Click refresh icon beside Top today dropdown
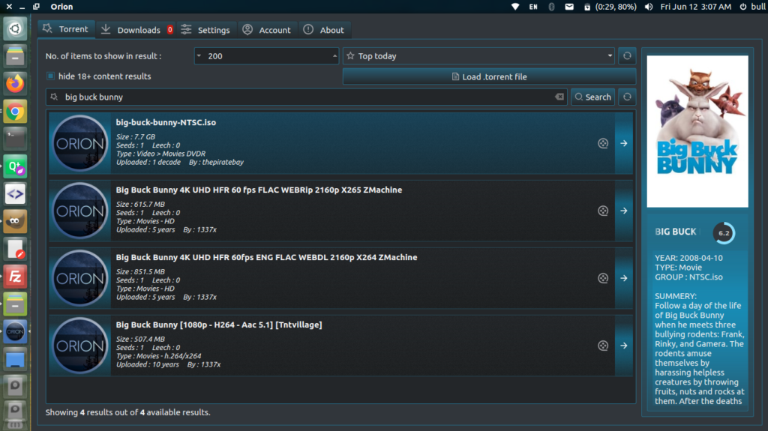768x431 pixels. point(626,56)
